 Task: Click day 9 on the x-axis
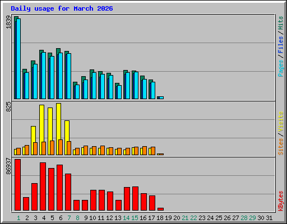pyautogui.click(x=86, y=218)
